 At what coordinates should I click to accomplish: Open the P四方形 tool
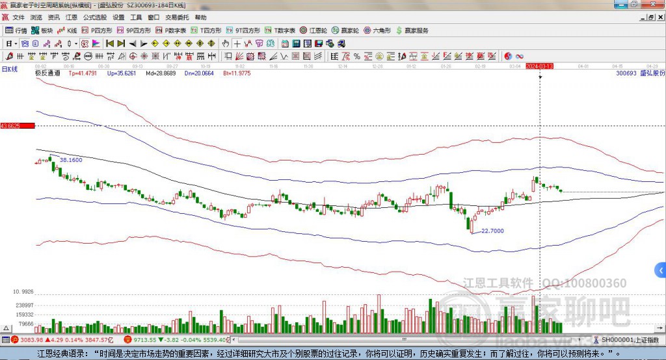coord(97,31)
